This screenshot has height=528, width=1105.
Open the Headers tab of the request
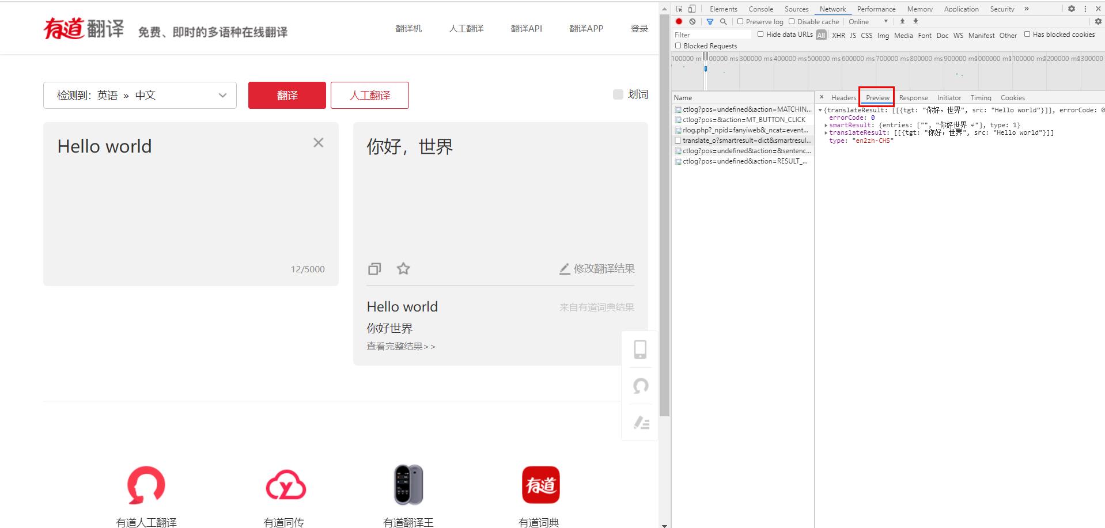click(844, 97)
